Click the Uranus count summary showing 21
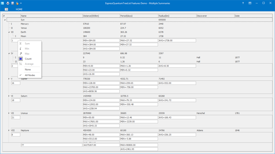The width and height of the screenshot is (275, 154). pyautogui.click(x=15, y=118)
